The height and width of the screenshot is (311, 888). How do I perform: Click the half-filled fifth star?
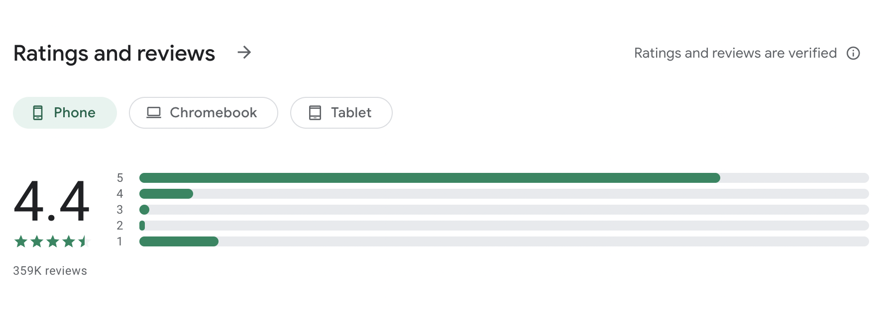tap(84, 241)
